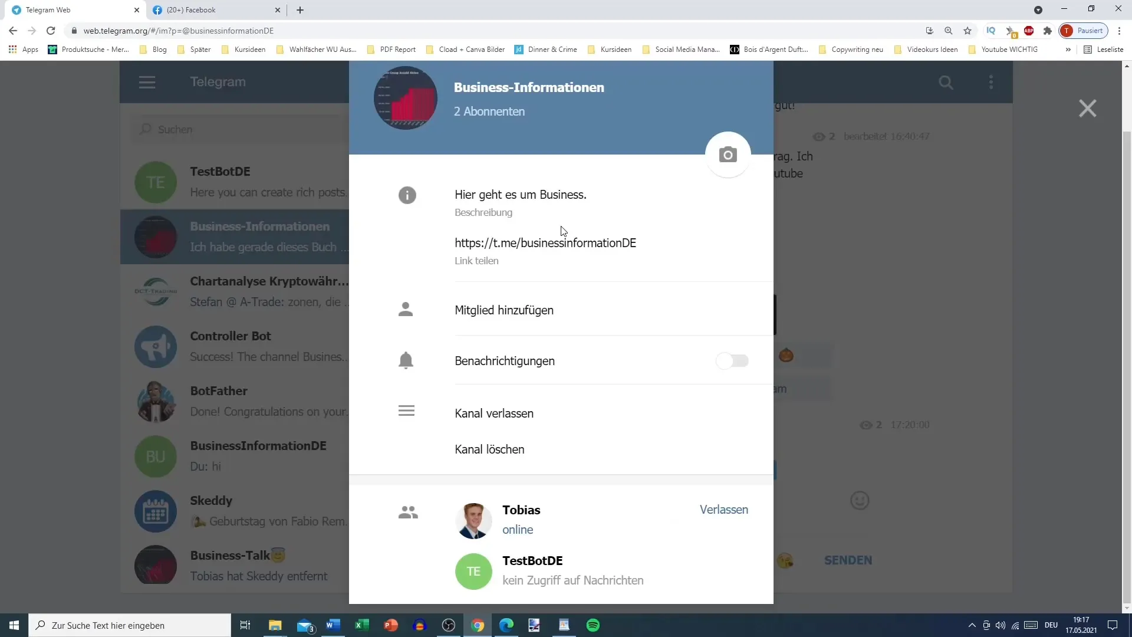Open the browser zoom magnifier icon
Screen dimensions: 1132x637
tap(949, 31)
